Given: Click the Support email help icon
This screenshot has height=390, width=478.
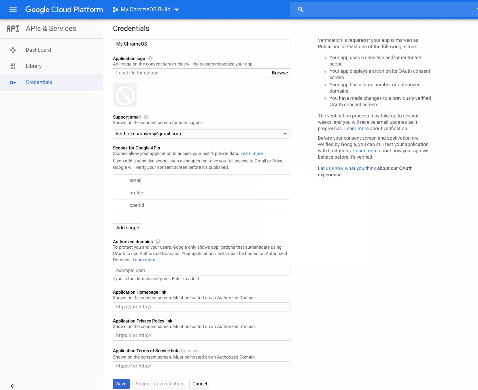Looking at the screenshot, I should click(x=146, y=117).
